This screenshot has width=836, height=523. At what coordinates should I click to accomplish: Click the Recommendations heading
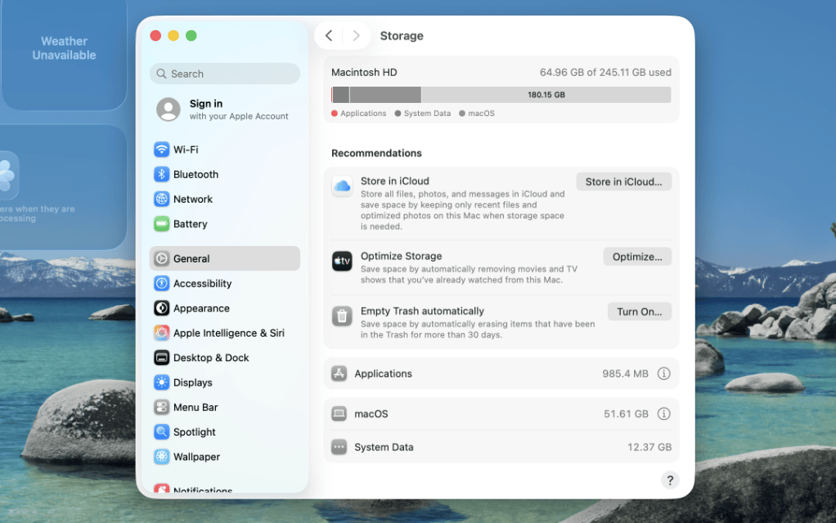376,154
